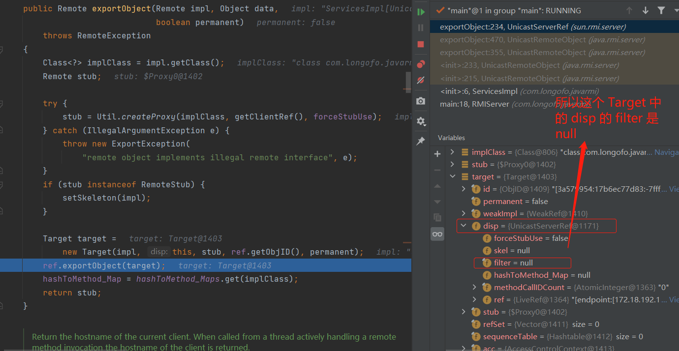The height and width of the screenshot is (351, 679).
Task: Open debugger settings gear
Action: (421, 121)
